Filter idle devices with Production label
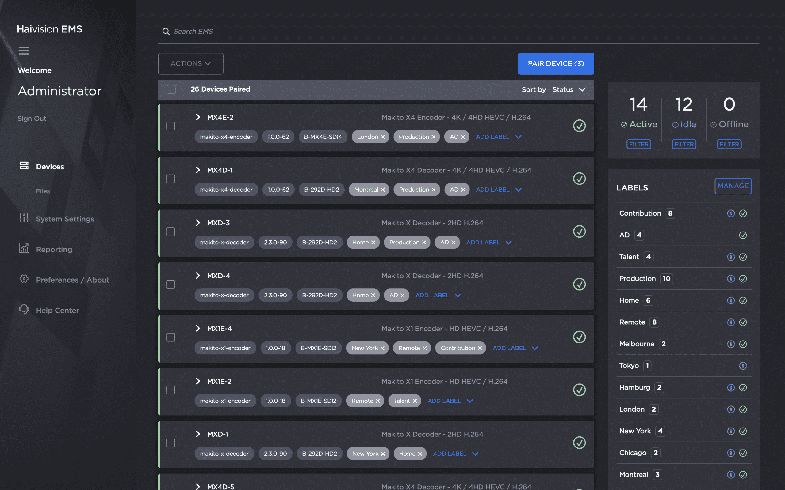Image resolution: width=785 pixels, height=490 pixels. pos(730,279)
